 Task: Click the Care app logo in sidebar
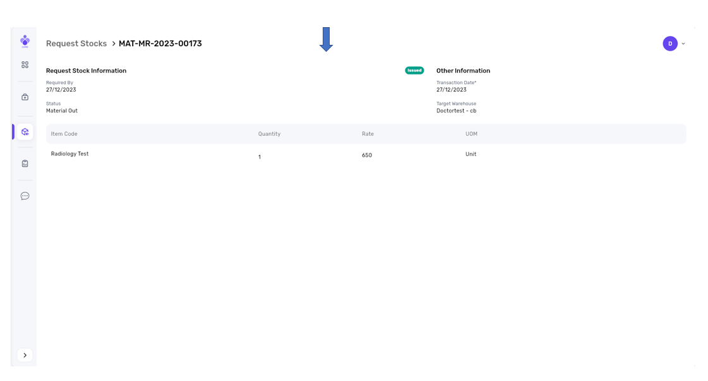coord(25,41)
